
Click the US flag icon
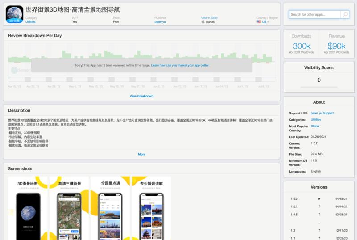258,21
